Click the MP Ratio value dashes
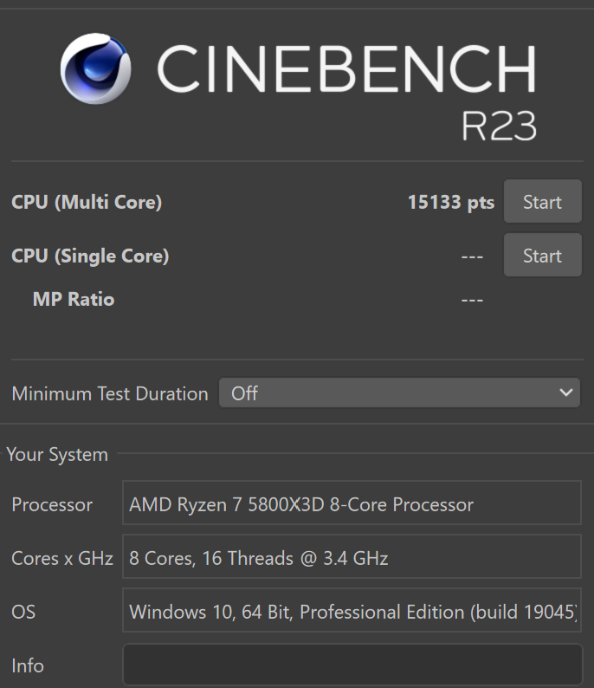The height and width of the screenshot is (688, 594). pyautogui.click(x=472, y=301)
